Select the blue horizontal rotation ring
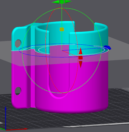129x132 pixels. coord(61,57)
